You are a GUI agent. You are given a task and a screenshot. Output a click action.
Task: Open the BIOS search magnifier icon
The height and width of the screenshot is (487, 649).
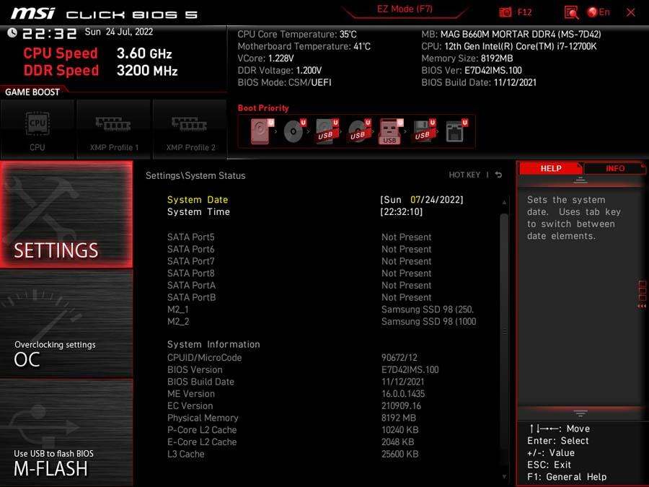pyautogui.click(x=571, y=12)
